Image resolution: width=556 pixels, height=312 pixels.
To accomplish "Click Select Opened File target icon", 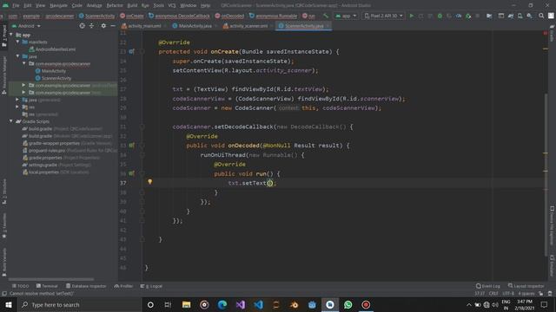I will (x=82, y=26).
